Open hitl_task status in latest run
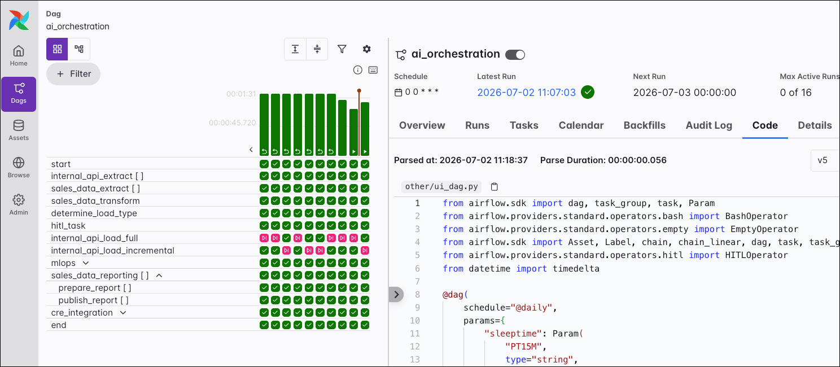The width and height of the screenshot is (840, 367). (365, 225)
